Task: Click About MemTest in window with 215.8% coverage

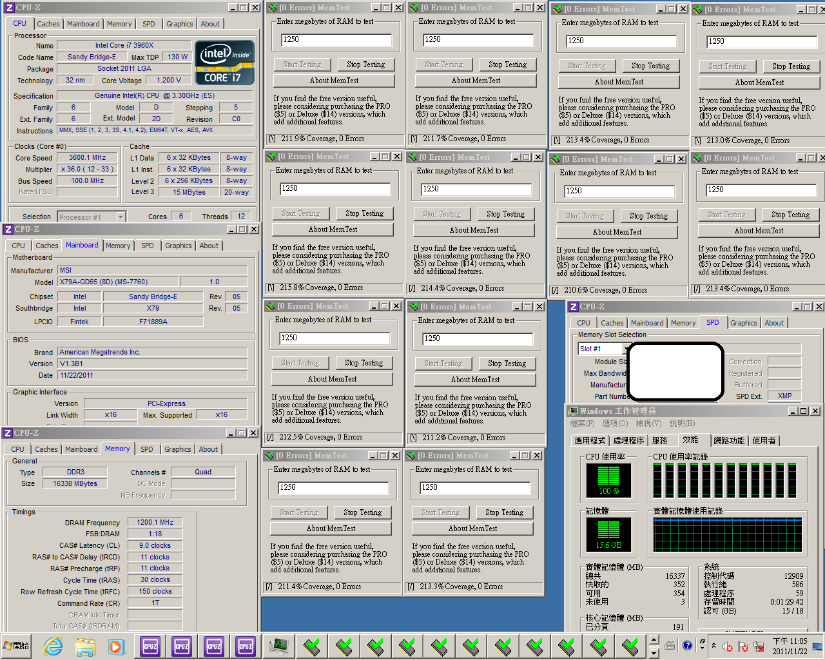Action: 333,229
